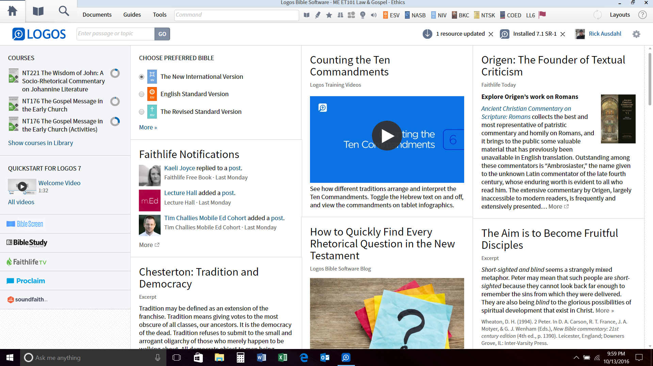Launch Outlook from the taskbar

click(325, 358)
